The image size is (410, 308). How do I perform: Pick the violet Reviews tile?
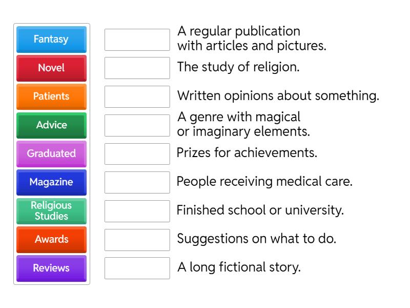coord(51,268)
